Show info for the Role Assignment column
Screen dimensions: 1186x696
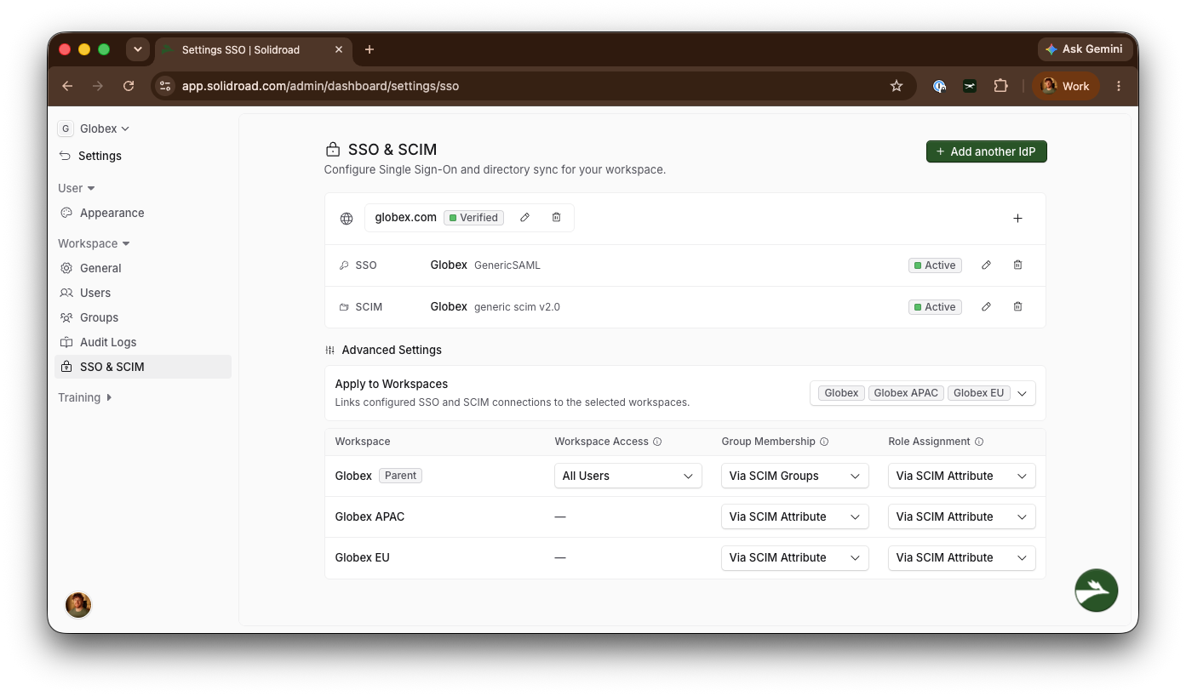(979, 442)
